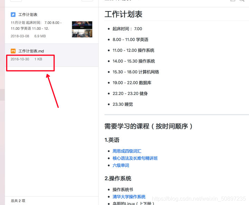Viewport: 249px width, 205px height.
Task: Click the 2018-03-08 date label
Action: (x=20, y=36)
